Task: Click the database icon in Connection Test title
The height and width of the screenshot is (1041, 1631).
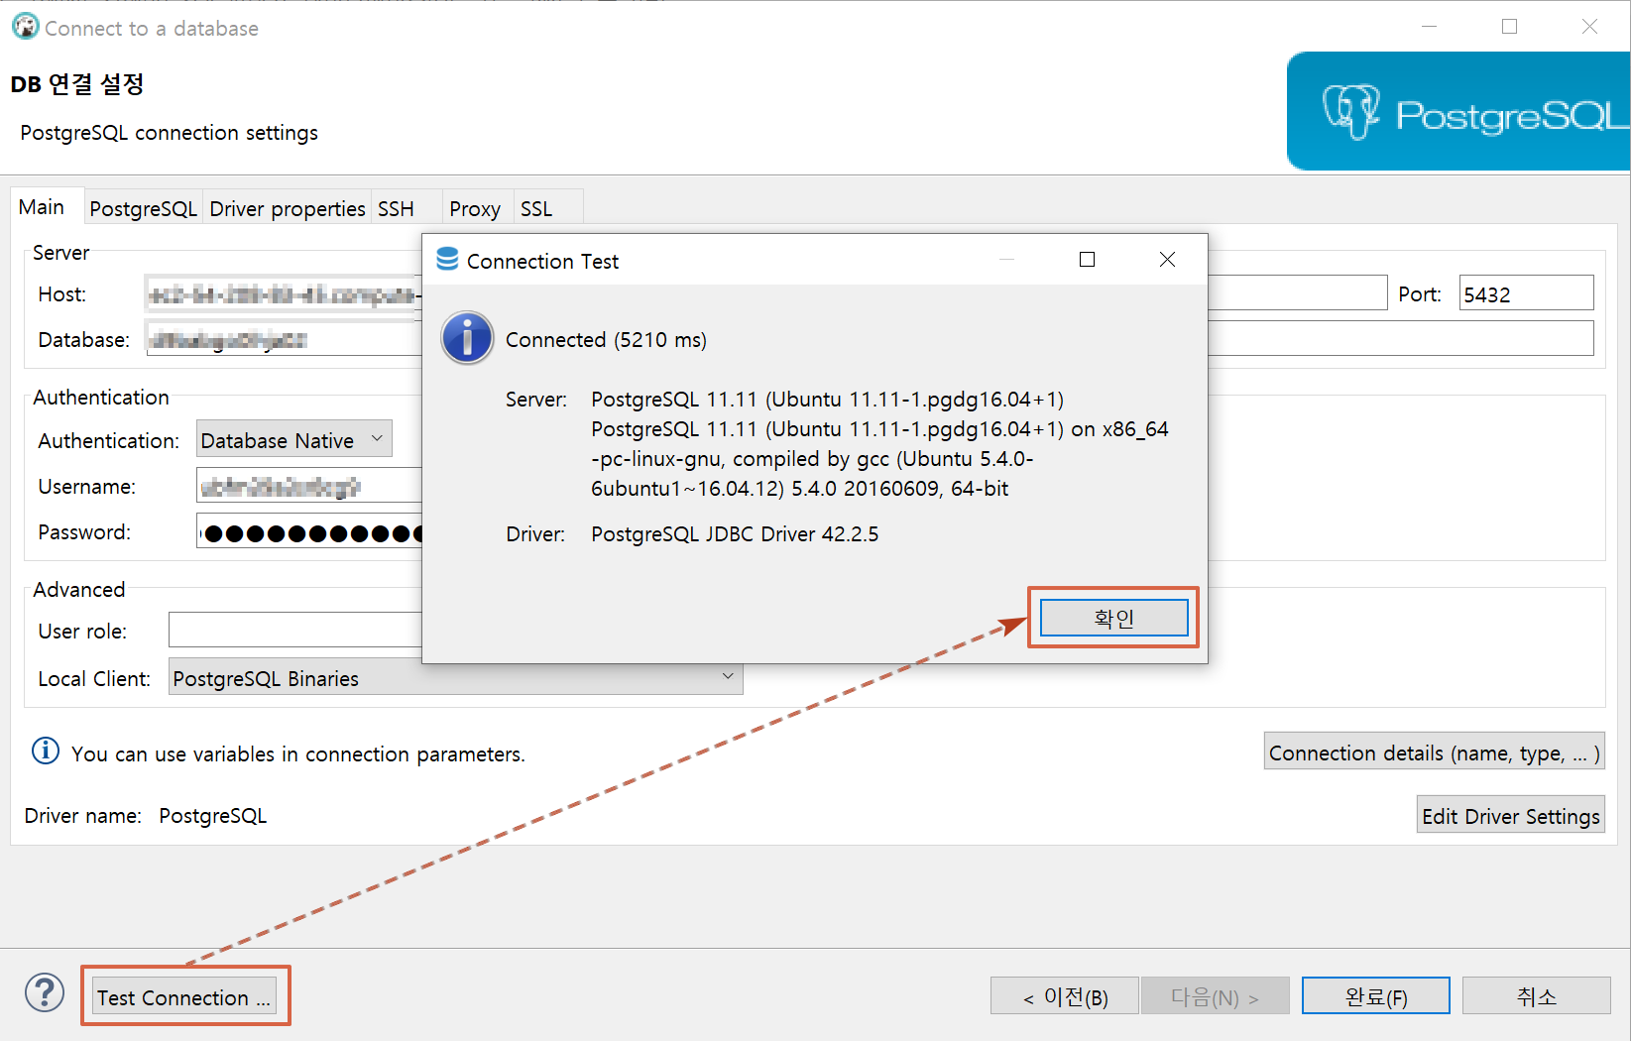Action: point(447,260)
